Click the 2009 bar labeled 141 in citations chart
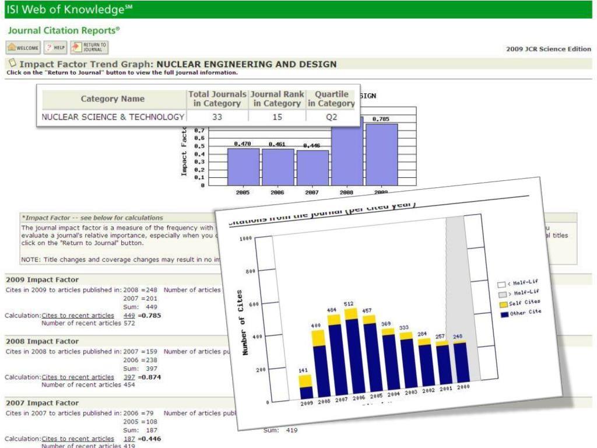 tap(305, 387)
